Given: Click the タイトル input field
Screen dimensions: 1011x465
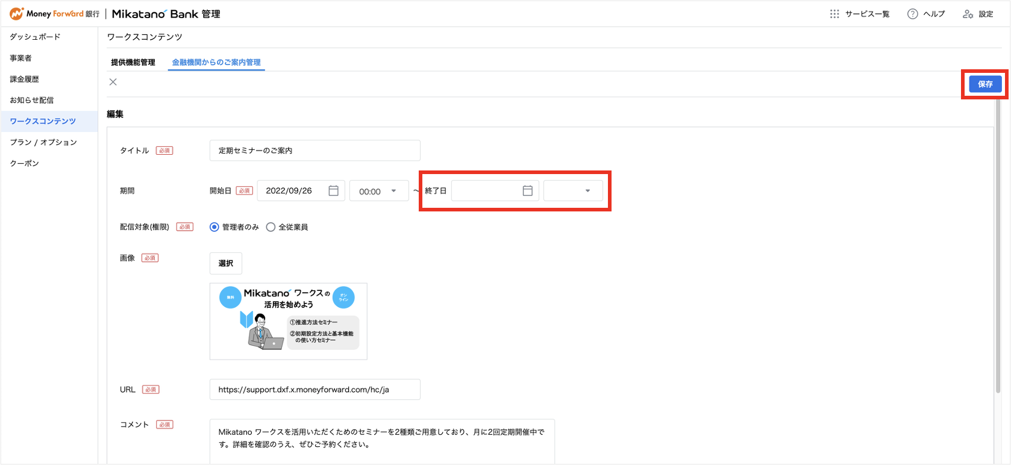Looking at the screenshot, I should [315, 151].
